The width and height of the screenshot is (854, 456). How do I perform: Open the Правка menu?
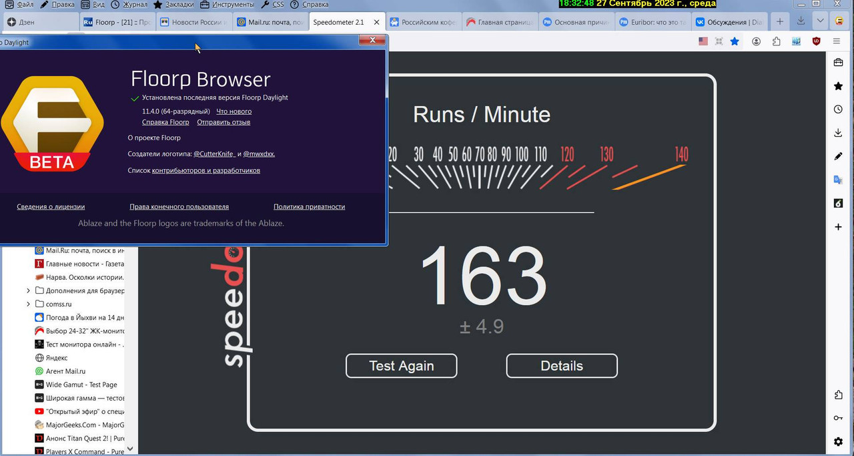coord(57,4)
